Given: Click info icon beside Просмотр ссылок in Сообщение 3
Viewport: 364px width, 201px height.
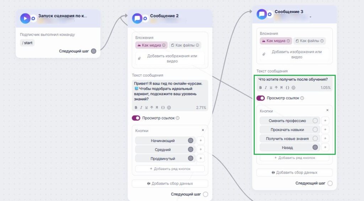Looking at the screenshot, I should click(302, 98).
